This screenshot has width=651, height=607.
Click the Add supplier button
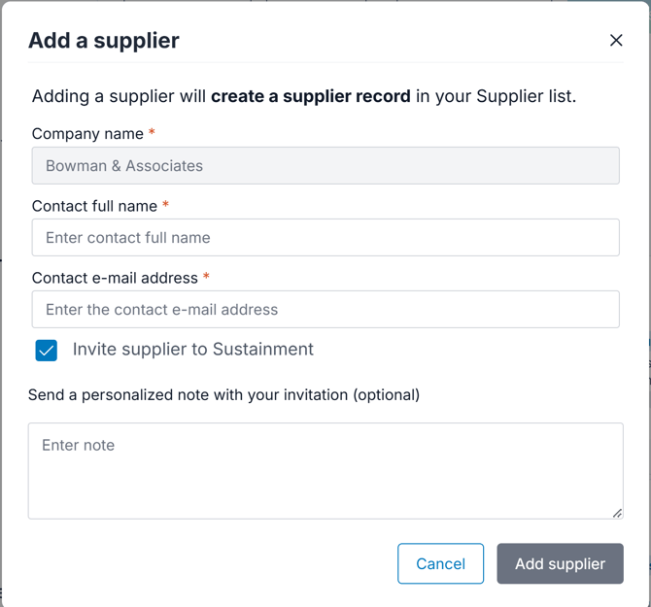(560, 564)
